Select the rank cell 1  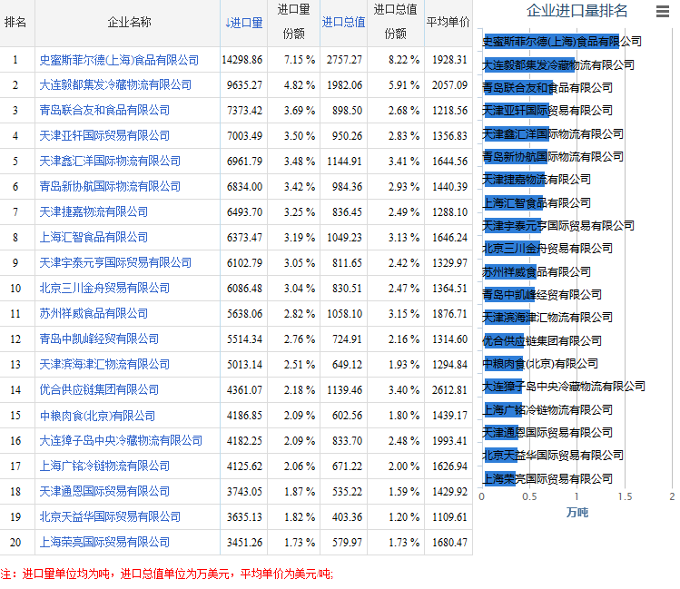point(15,60)
